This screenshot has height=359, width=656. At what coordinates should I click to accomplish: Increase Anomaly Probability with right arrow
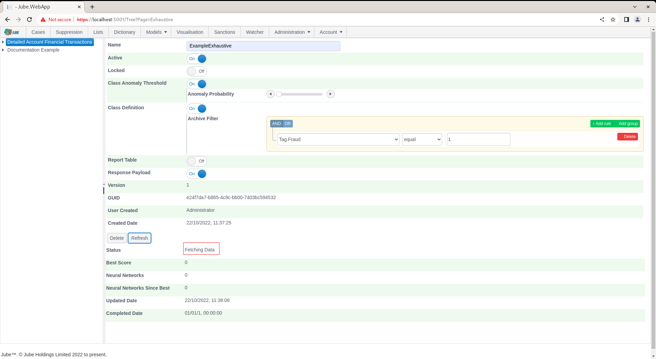coord(330,94)
